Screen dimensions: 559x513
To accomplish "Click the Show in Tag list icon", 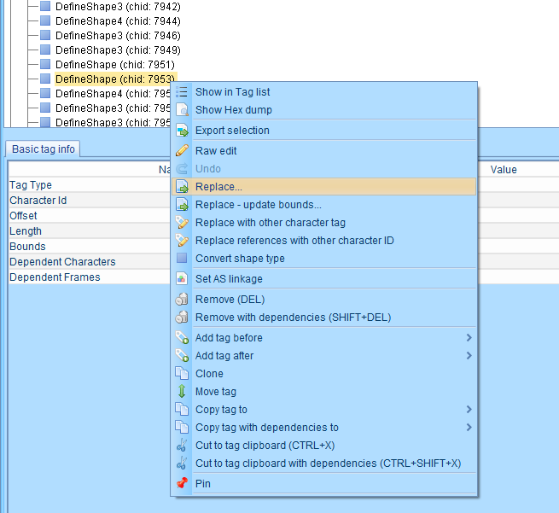I will coord(182,92).
